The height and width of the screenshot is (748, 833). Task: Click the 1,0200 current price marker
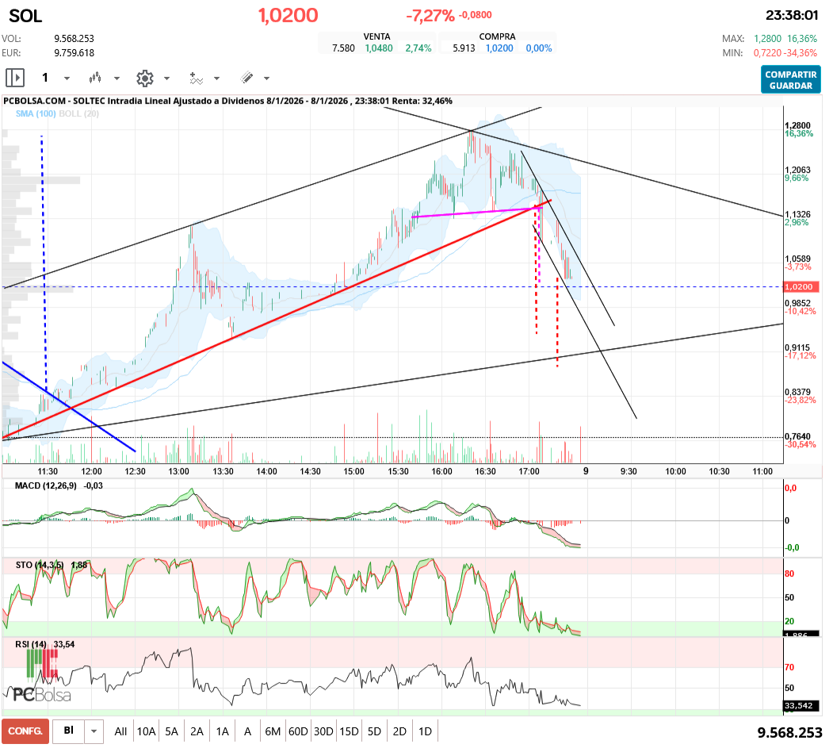coord(799,287)
